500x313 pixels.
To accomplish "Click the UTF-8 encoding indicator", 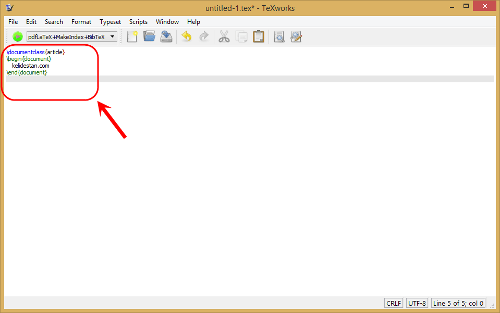I will [417, 303].
